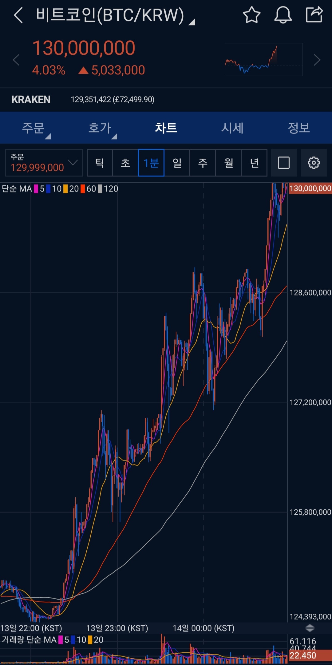
Task: Tap the 124,393,000 axis label
Action: coord(310,616)
